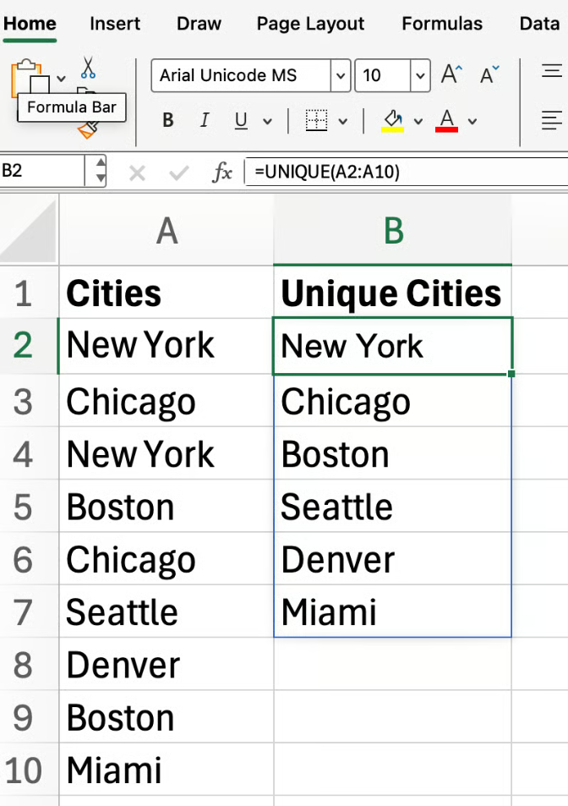Toggle Underline formatting

[x=241, y=121]
